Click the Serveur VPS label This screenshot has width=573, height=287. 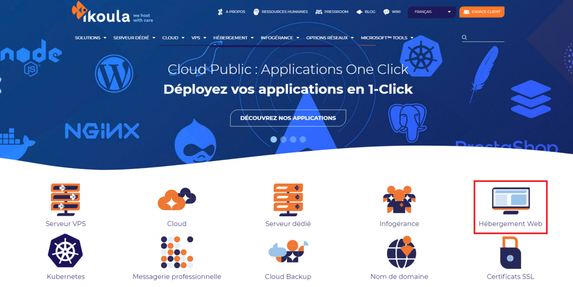(66, 224)
